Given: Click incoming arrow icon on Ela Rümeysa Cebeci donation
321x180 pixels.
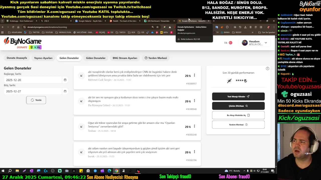Looking at the screenshot, I should point(82,101).
